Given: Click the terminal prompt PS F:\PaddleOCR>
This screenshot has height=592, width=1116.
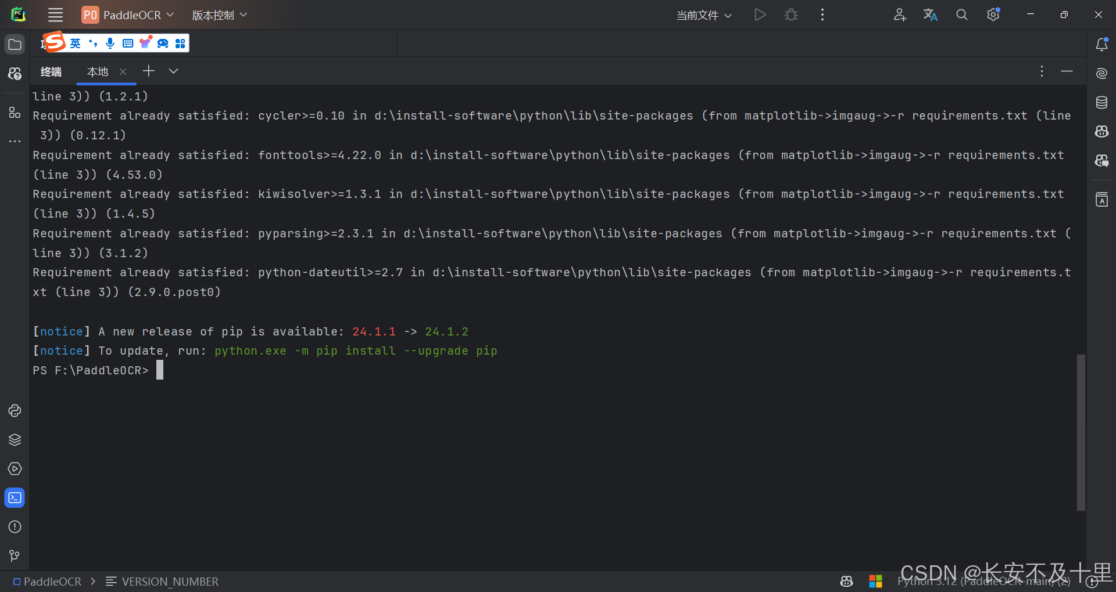Looking at the screenshot, I should [x=91, y=370].
